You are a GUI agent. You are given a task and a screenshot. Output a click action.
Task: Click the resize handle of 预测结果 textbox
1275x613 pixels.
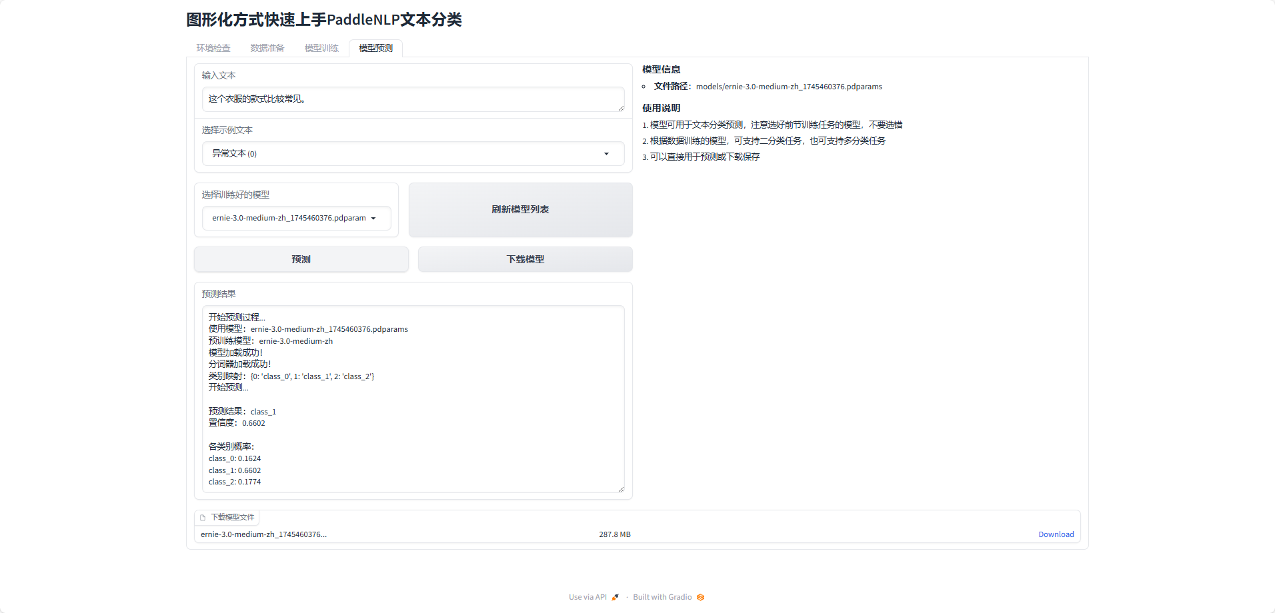621,489
